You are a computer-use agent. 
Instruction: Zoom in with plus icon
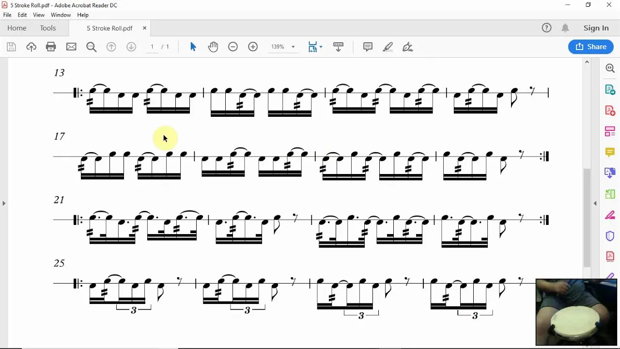(x=253, y=47)
